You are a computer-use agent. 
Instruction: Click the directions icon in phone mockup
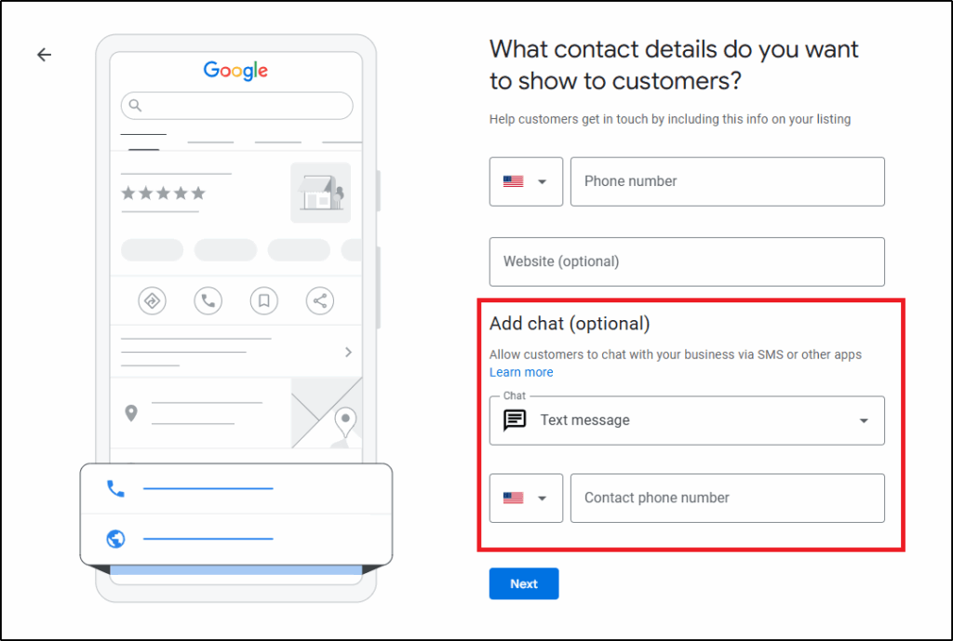[152, 300]
